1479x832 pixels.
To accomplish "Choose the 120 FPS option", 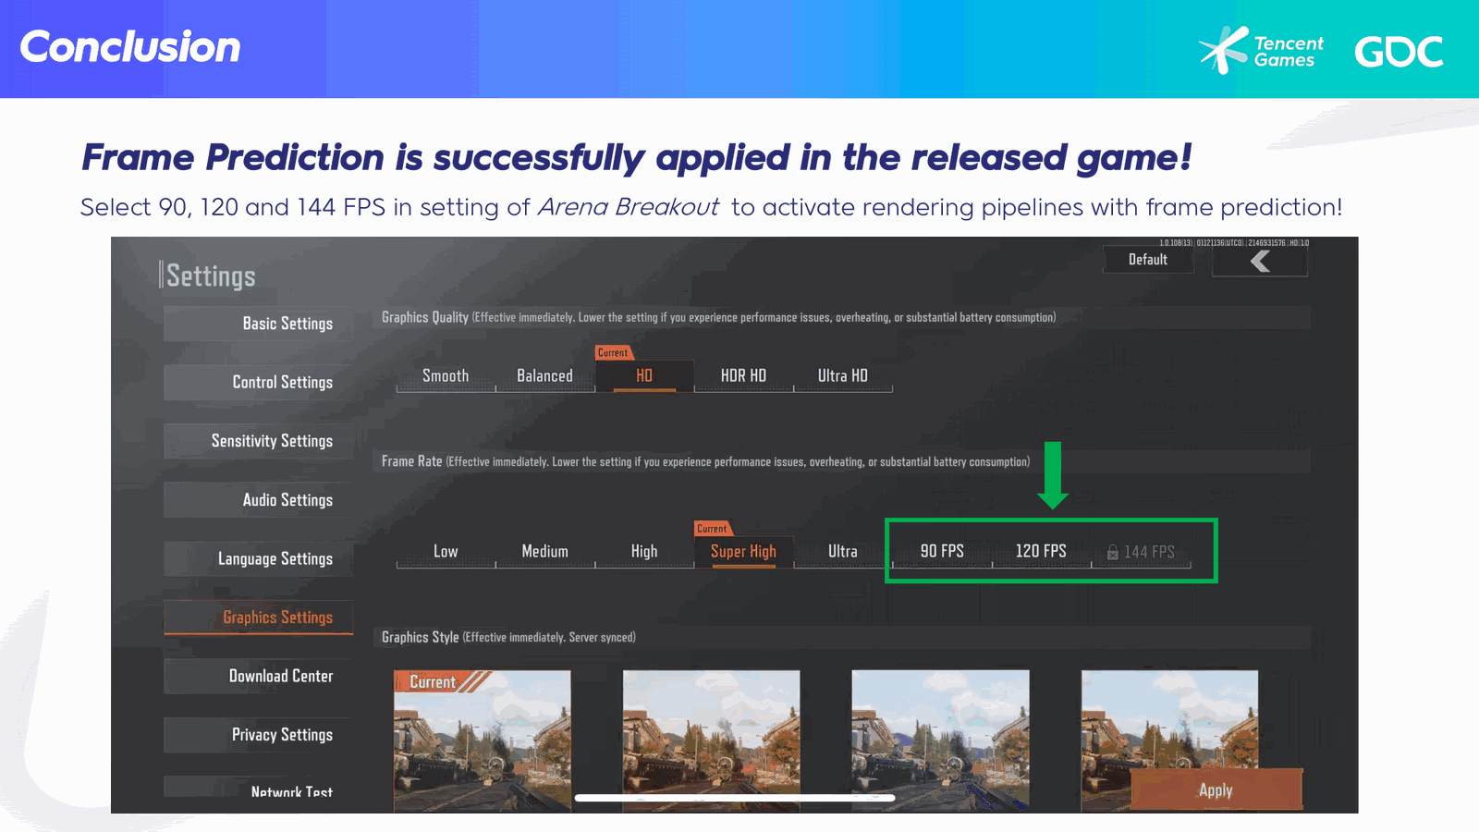I will (x=1041, y=552).
